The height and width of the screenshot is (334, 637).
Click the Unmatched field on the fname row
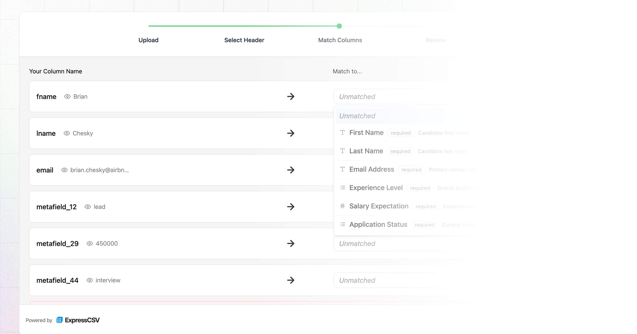pyautogui.click(x=385, y=96)
